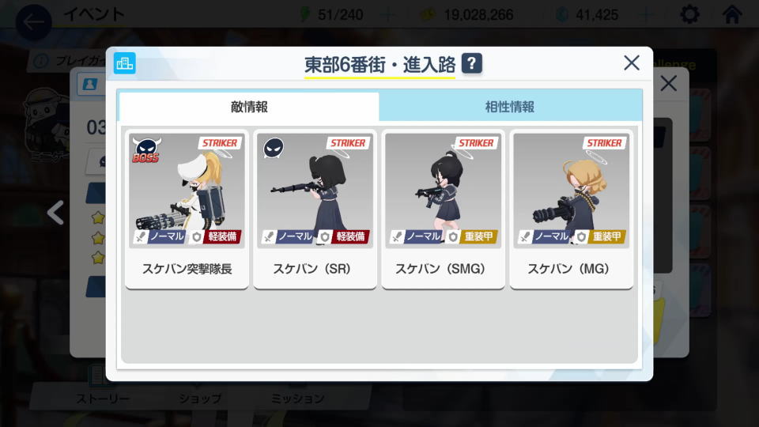Image resolution: width=759 pixels, height=427 pixels.
Task: Close the background stage panel with its X
Action: (x=669, y=83)
